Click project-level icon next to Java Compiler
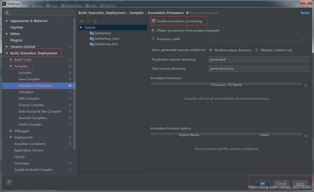 pyautogui.click(x=70, y=79)
